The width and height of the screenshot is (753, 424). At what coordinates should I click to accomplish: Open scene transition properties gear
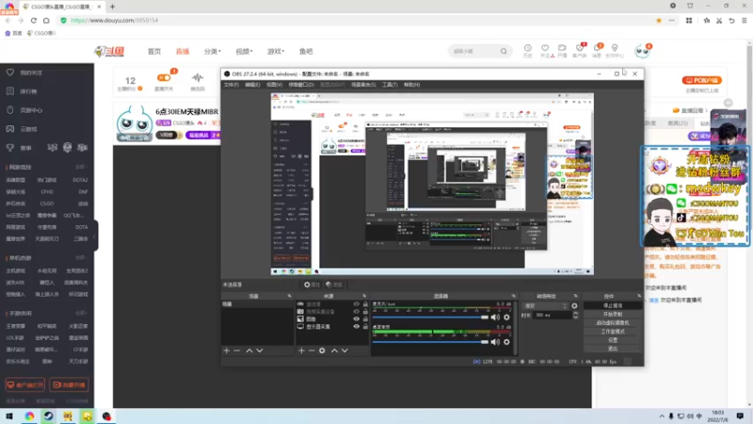[x=574, y=305]
